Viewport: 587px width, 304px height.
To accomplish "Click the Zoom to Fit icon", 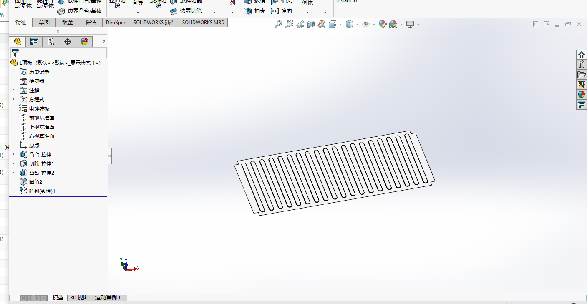I will tap(278, 25).
